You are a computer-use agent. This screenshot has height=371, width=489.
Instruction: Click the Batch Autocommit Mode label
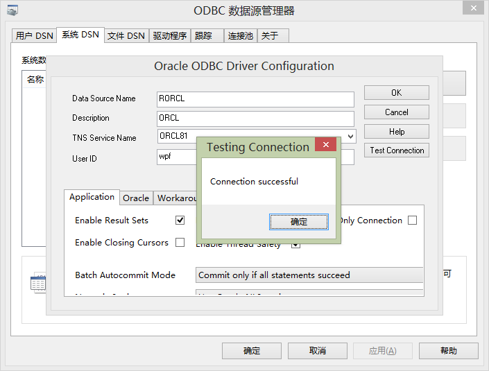point(125,275)
